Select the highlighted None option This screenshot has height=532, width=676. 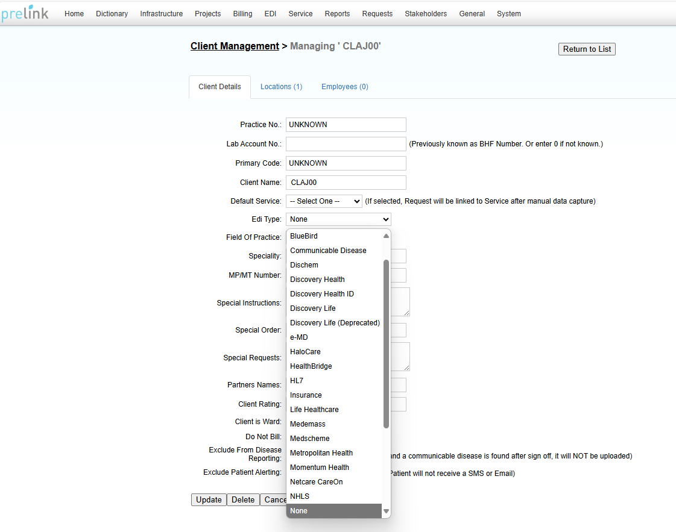click(334, 511)
